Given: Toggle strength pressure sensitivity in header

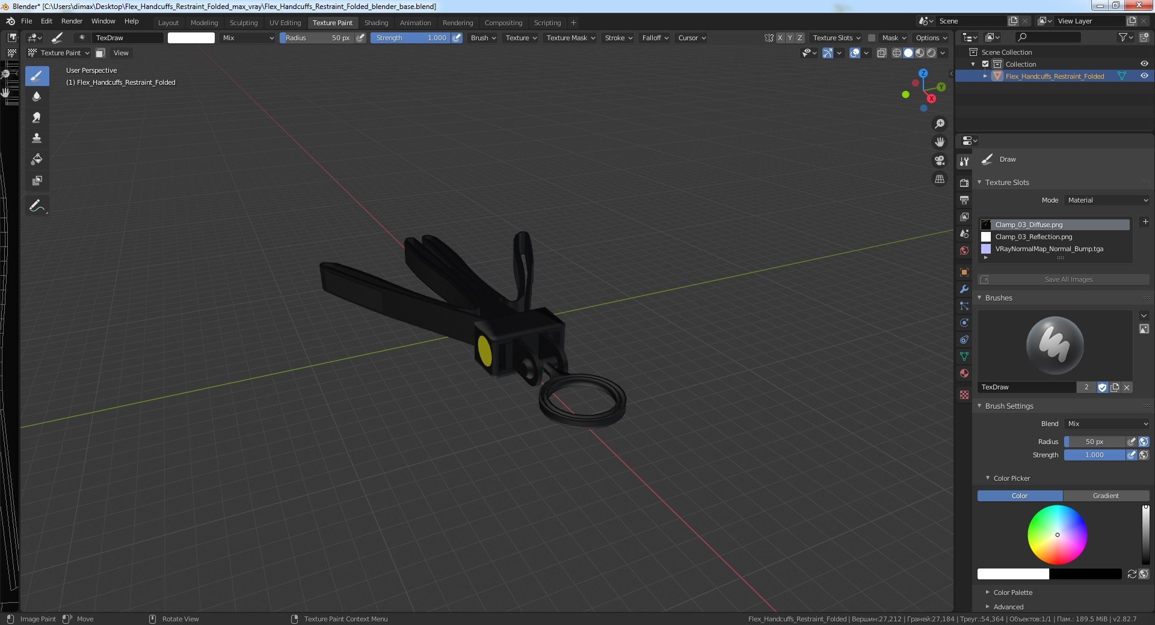Looking at the screenshot, I should pos(457,38).
